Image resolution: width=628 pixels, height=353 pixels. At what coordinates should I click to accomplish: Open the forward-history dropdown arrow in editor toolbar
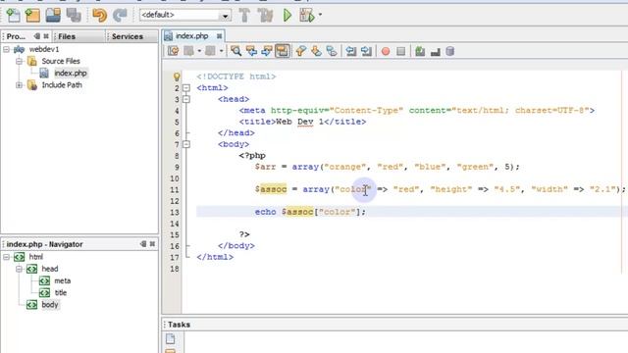[221, 51]
